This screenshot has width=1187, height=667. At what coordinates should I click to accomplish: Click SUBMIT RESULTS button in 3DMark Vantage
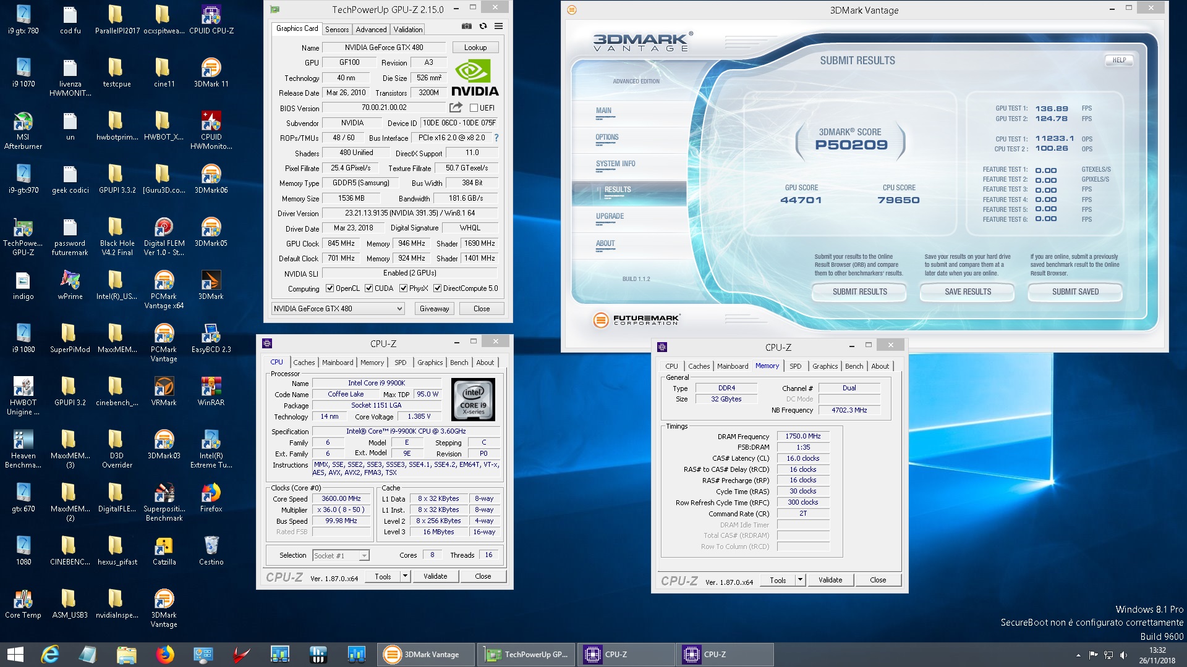pos(859,292)
